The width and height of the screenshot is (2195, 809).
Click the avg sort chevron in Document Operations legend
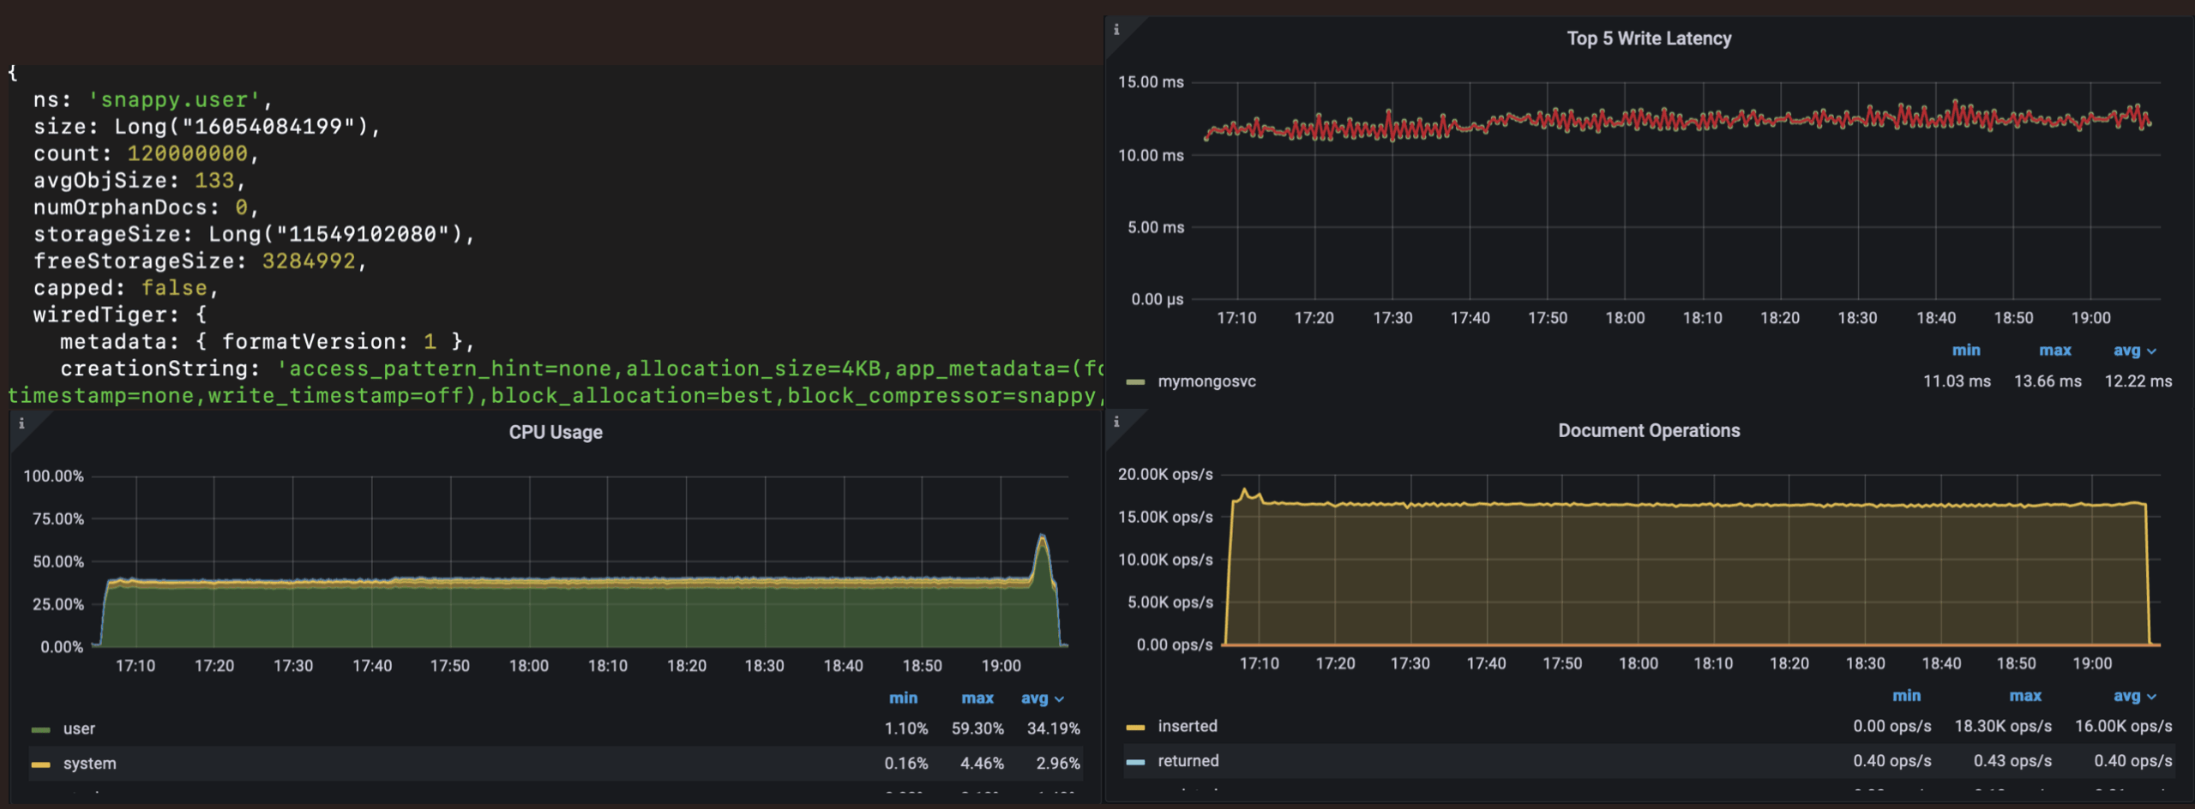2151,697
